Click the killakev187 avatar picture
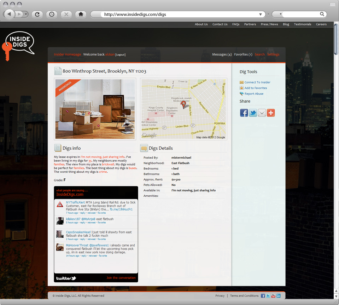 60,221
